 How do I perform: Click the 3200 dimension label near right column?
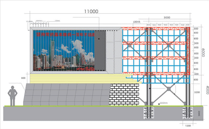[197, 92]
